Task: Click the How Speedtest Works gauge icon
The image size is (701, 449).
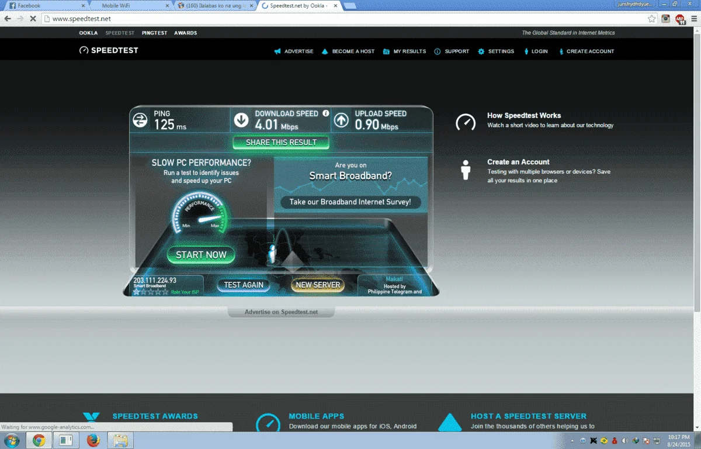Action: [x=466, y=122]
